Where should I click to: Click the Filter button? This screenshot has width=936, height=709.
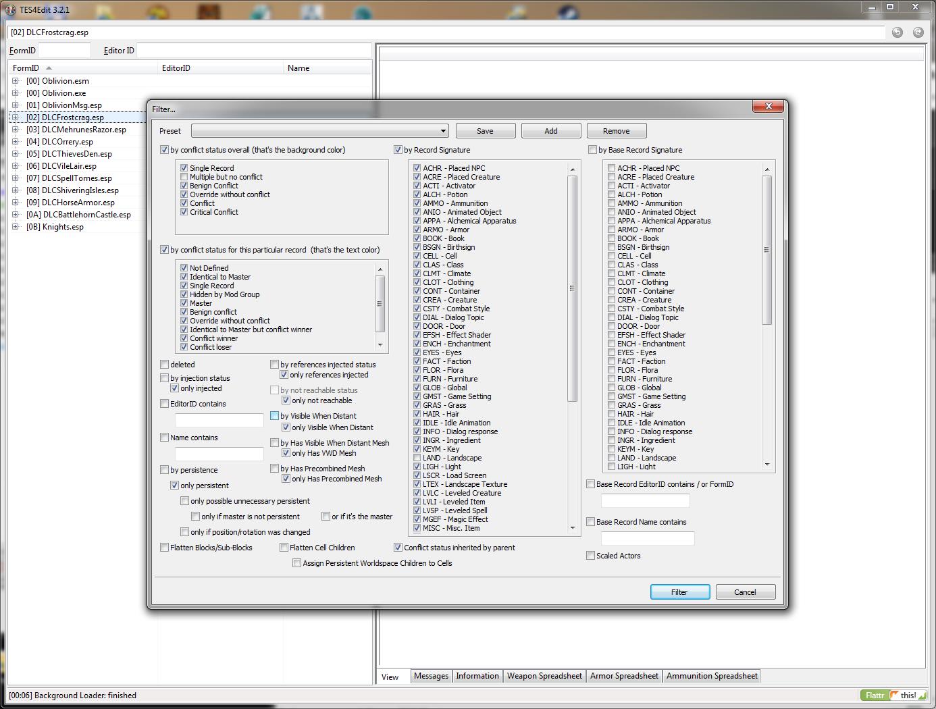pos(679,592)
